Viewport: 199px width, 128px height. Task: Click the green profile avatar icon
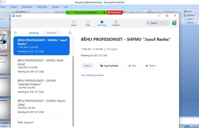(x=174, y=23)
